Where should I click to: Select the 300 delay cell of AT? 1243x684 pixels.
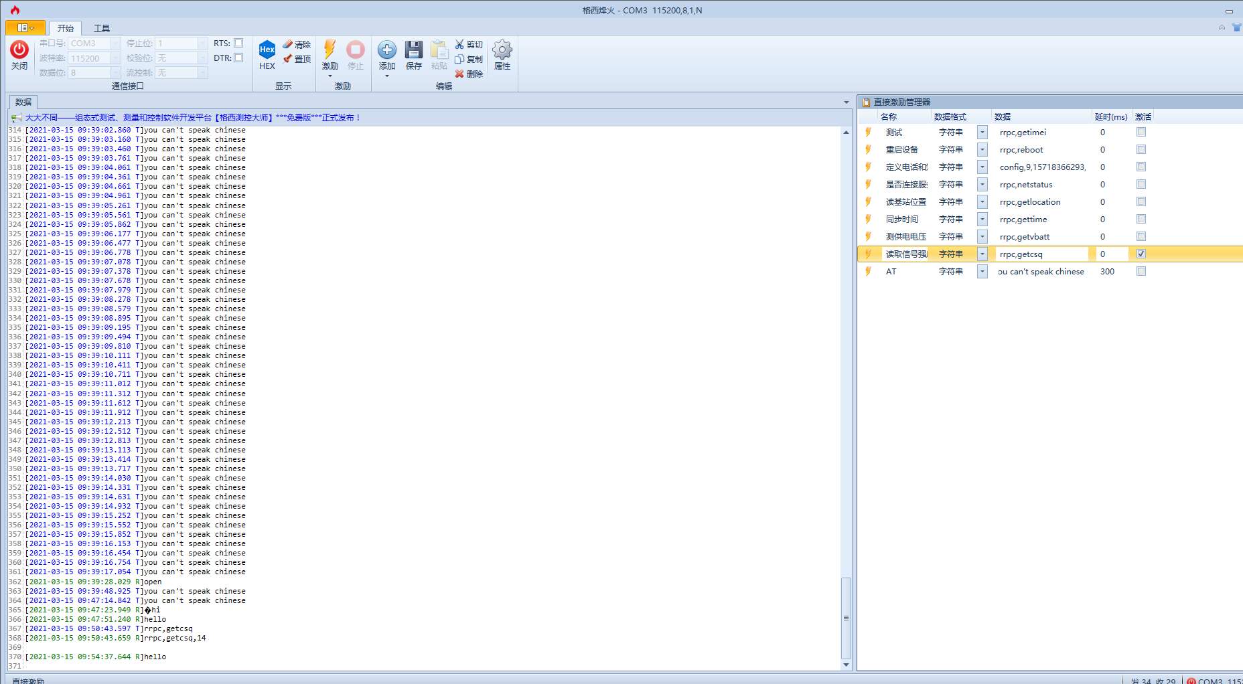point(1111,272)
